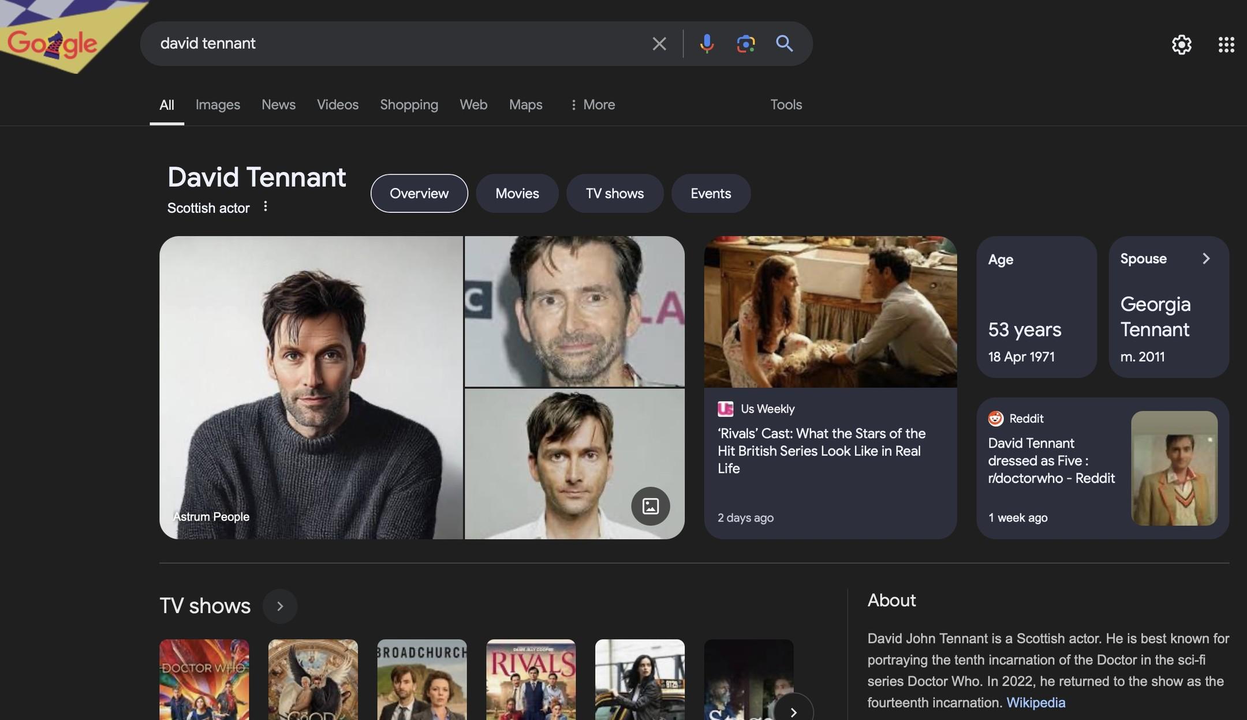Switch to the News tab
Screen dimensions: 1247x720
tap(278, 104)
